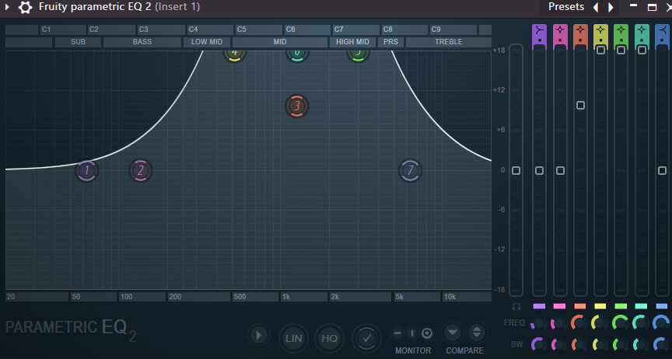Click the orange band 3 color tag
Viewport: 672px width, 359px height.
[580, 306]
